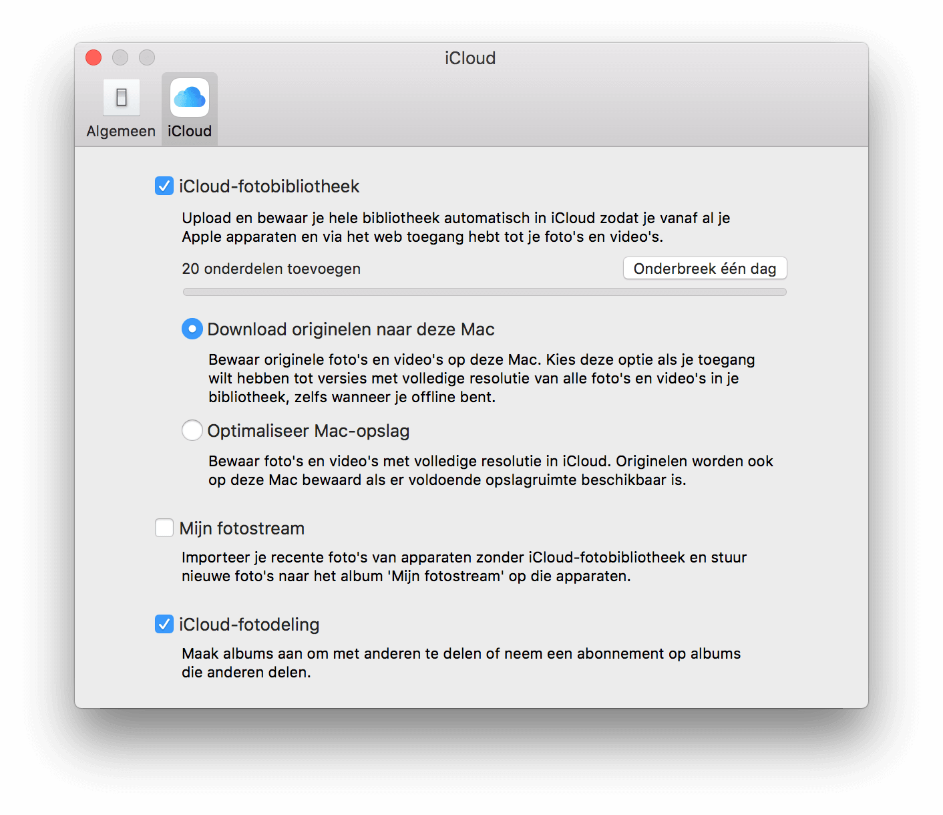Click the grayed-out minimize window button
The image size is (943, 815).
click(x=120, y=57)
